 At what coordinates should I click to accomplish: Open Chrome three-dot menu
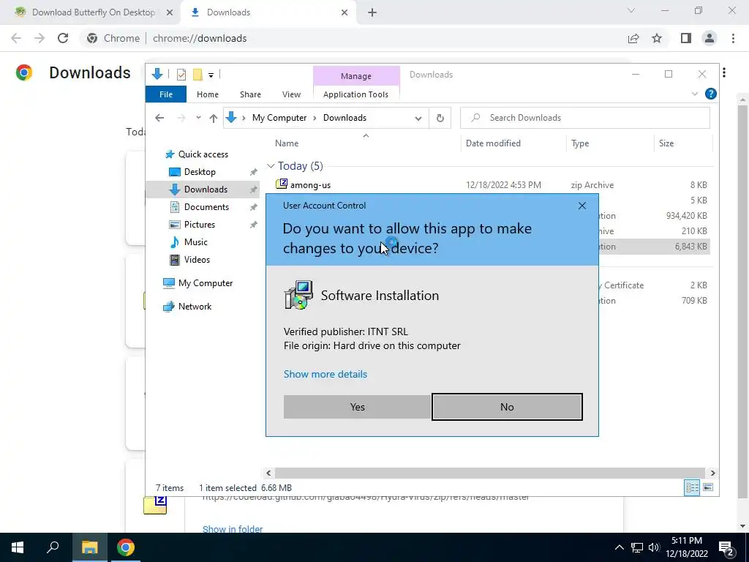click(x=733, y=38)
